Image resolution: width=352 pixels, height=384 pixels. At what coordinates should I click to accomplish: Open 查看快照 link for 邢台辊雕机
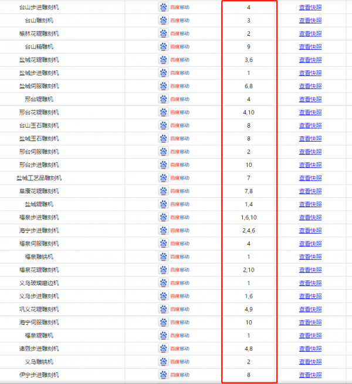pos(310,99)
